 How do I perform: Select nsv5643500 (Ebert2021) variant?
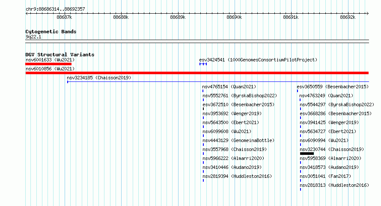[231, 122]
